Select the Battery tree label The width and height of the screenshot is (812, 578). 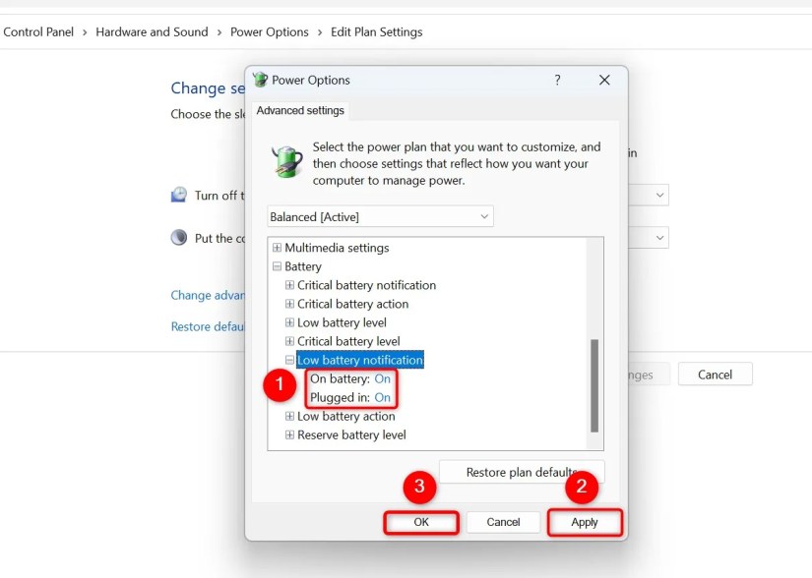tap(303, 266)
